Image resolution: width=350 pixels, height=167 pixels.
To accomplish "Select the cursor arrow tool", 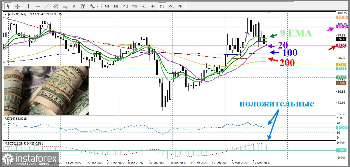I will (x=8, y=6).
